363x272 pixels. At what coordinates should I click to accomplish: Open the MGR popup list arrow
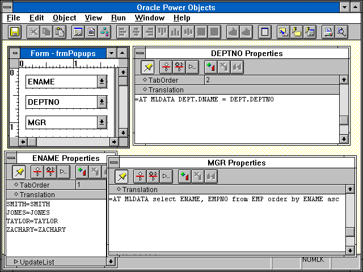click(102, 122)
